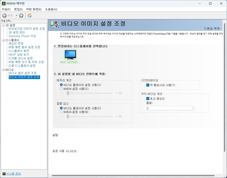Select 비디오 이미지 설정 조정 tree item
This screenshot has height=178, width=227.
(x=24, y=77)
